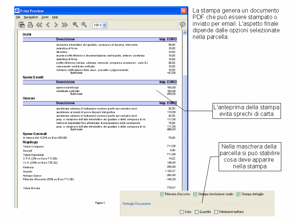Image resolution: width=293 pixels, height=220 pixels.
Task: Click the 'spese sopralluogo' line
Action: [67, 88]
